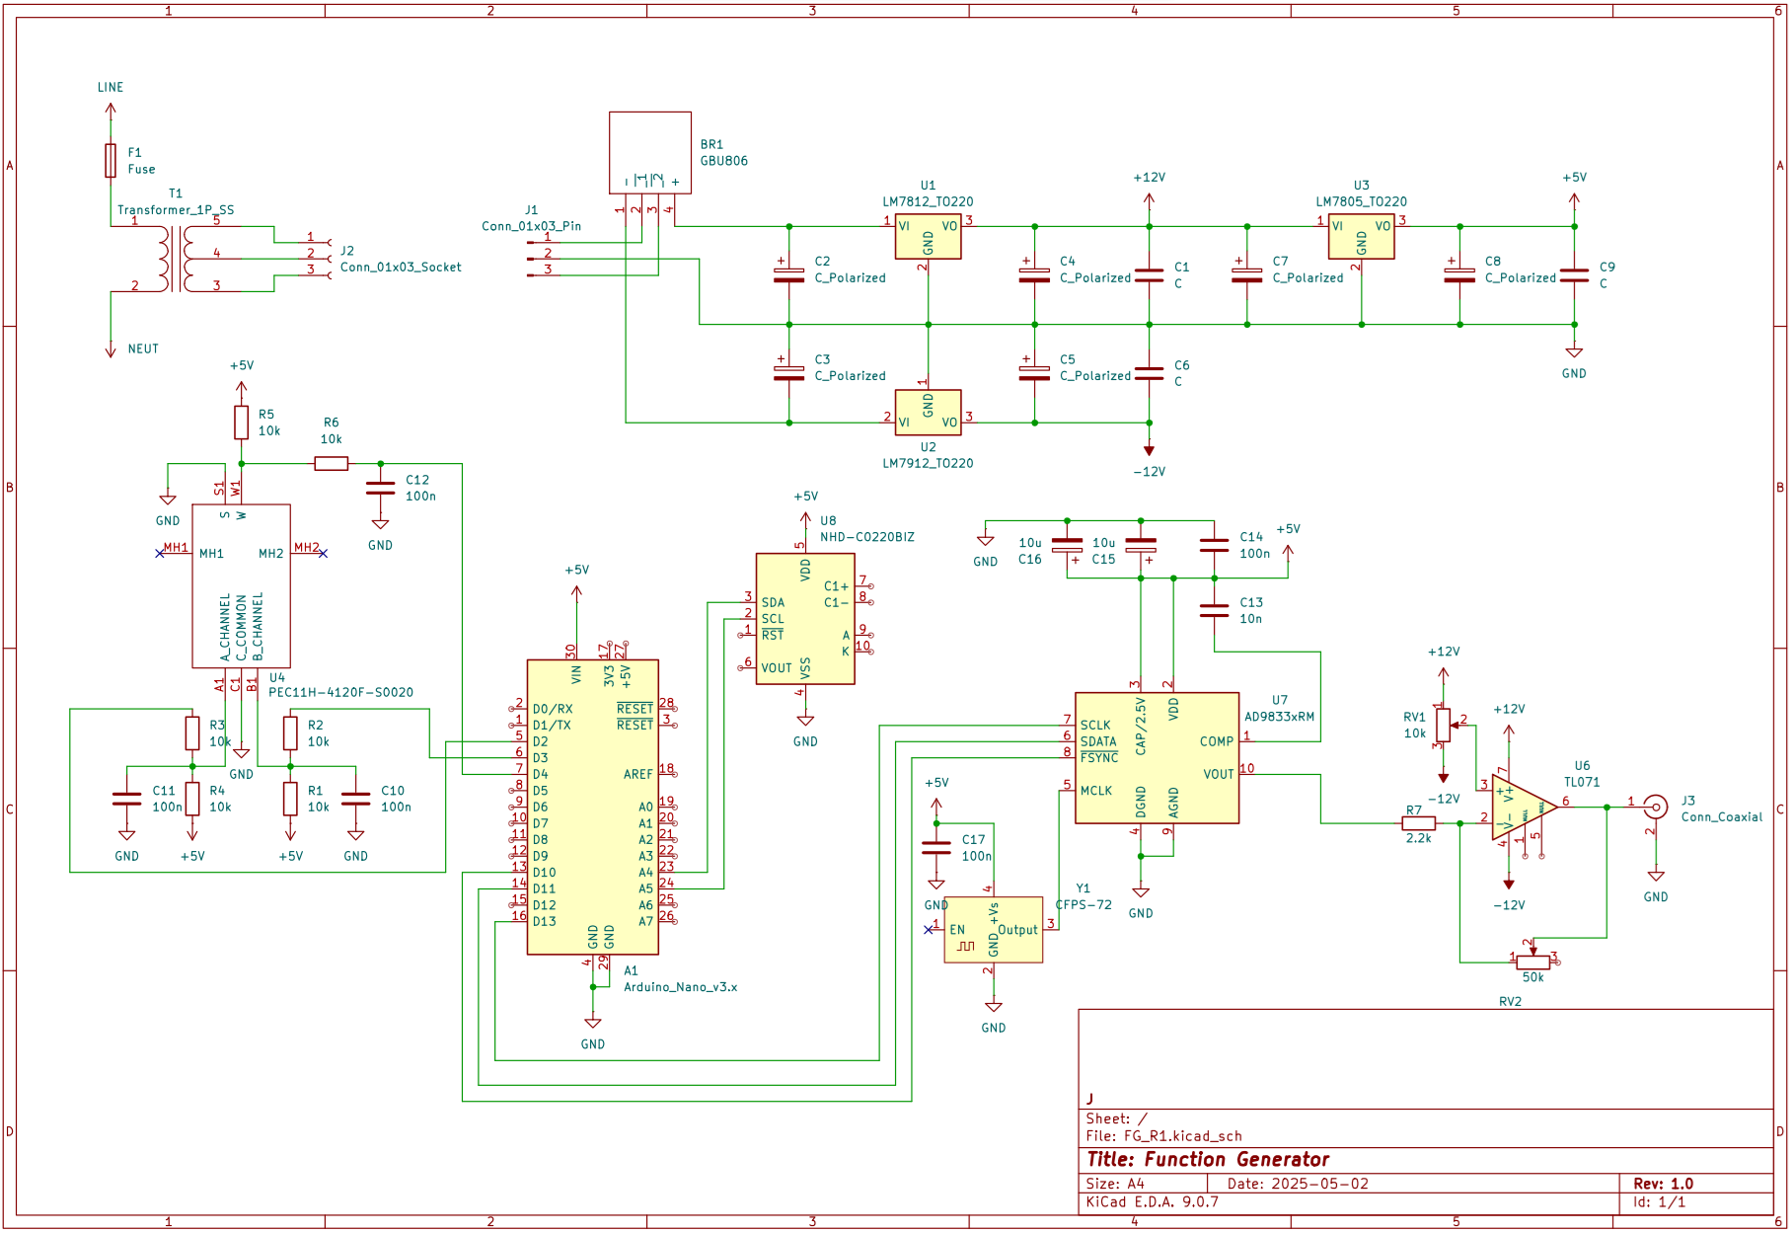Click the 'Size: A4' field
The width and height of the screenshot is (1792, 1233).
pyautogui.click(x=1115, y=1184)
